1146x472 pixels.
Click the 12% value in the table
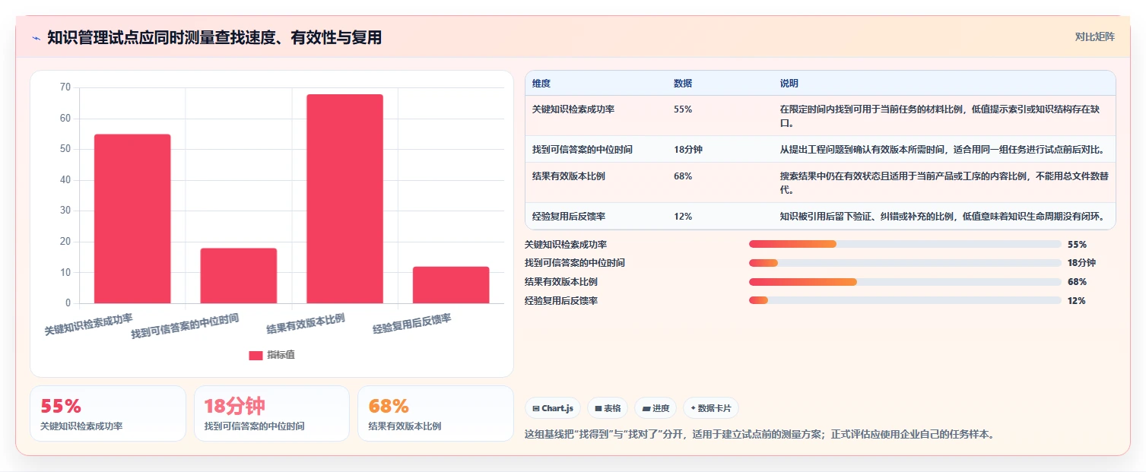[683, 217]
